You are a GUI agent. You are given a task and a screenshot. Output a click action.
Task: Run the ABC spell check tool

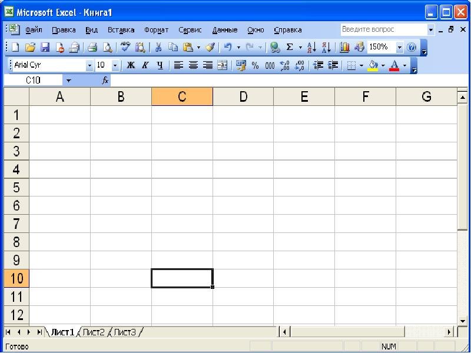(x=125, y=48)
